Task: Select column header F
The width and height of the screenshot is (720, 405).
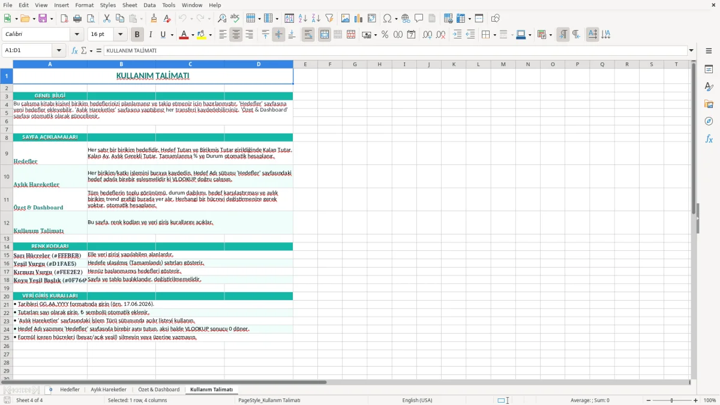Action: (x=330, y=64)
